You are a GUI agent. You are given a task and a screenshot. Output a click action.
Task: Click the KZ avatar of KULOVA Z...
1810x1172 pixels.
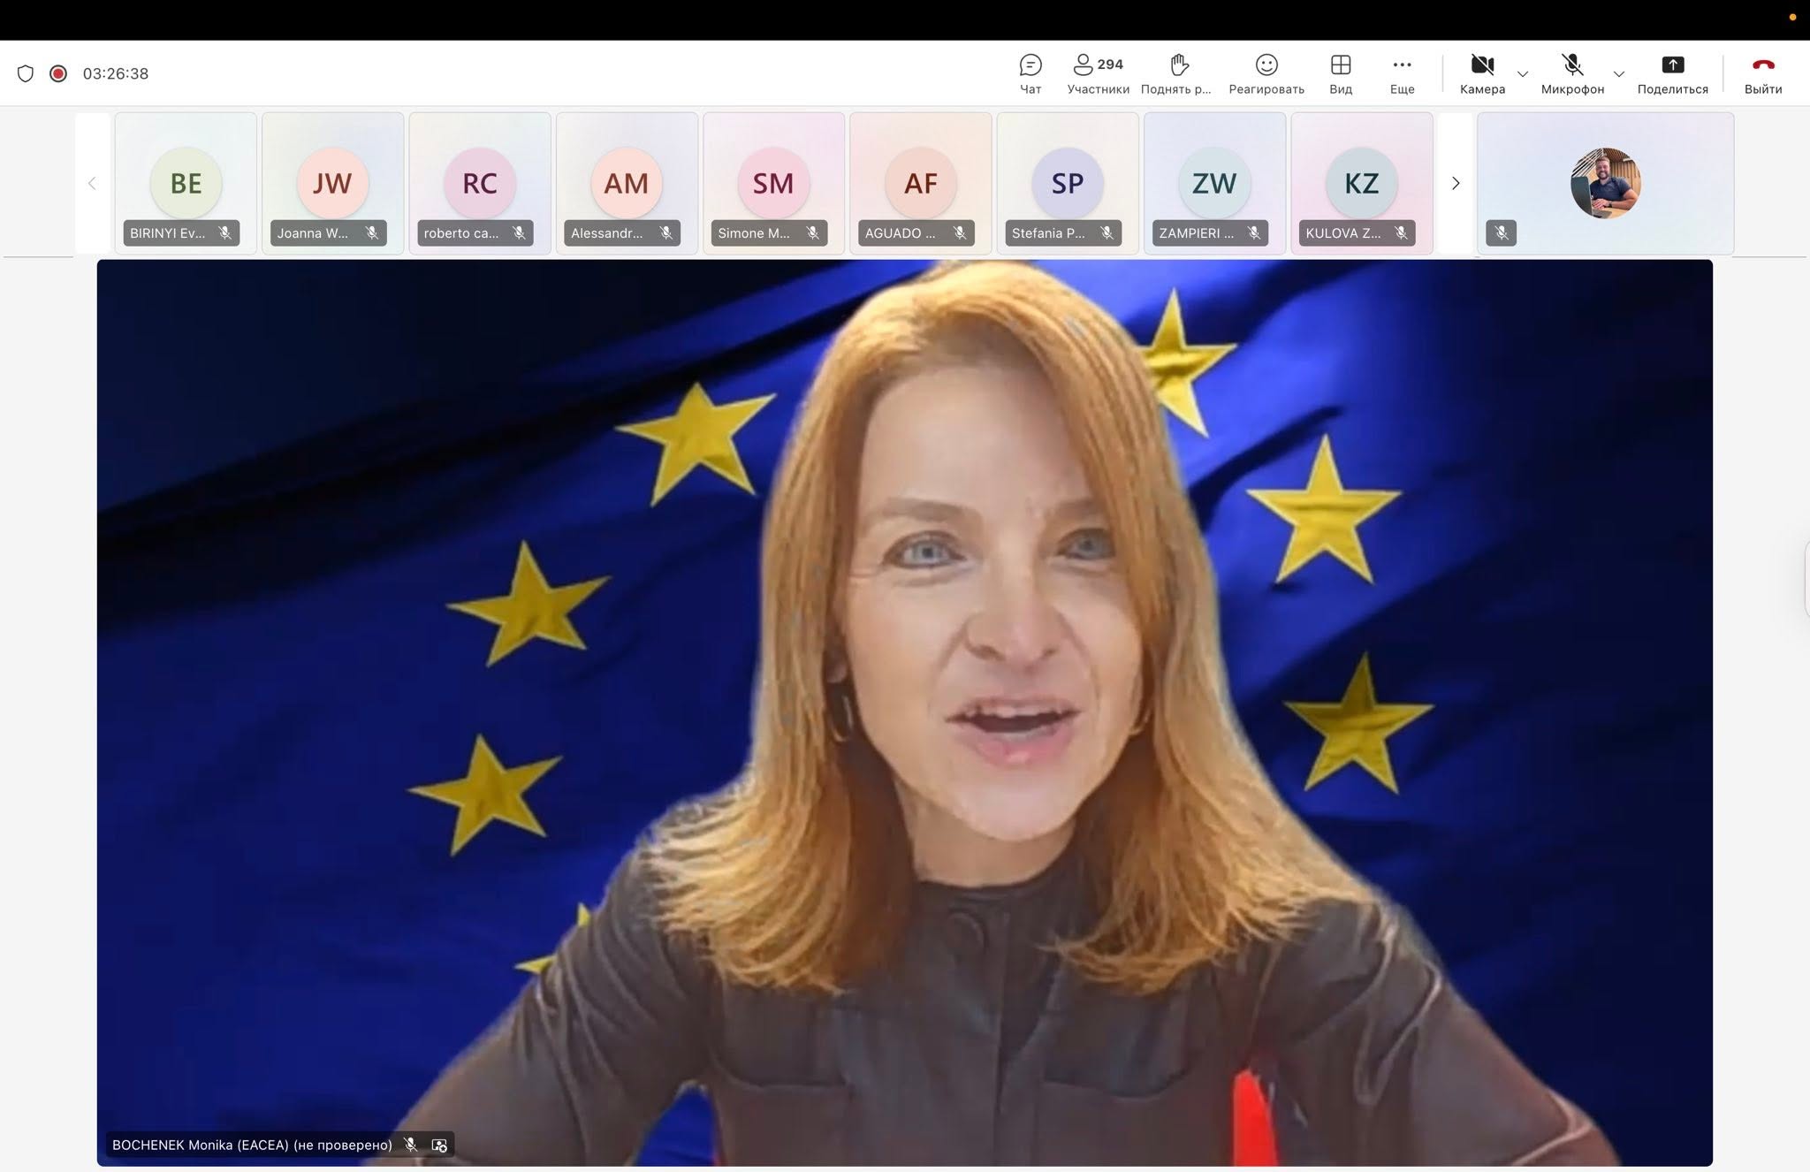pos(1362,183)
